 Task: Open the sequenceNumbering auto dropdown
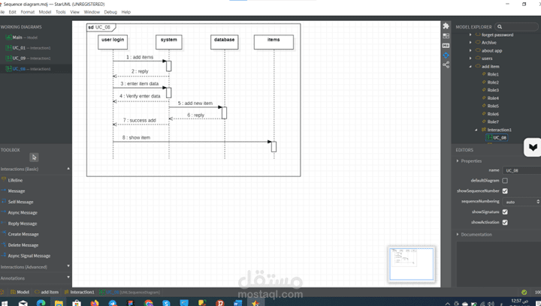click(x=521, y=202)
